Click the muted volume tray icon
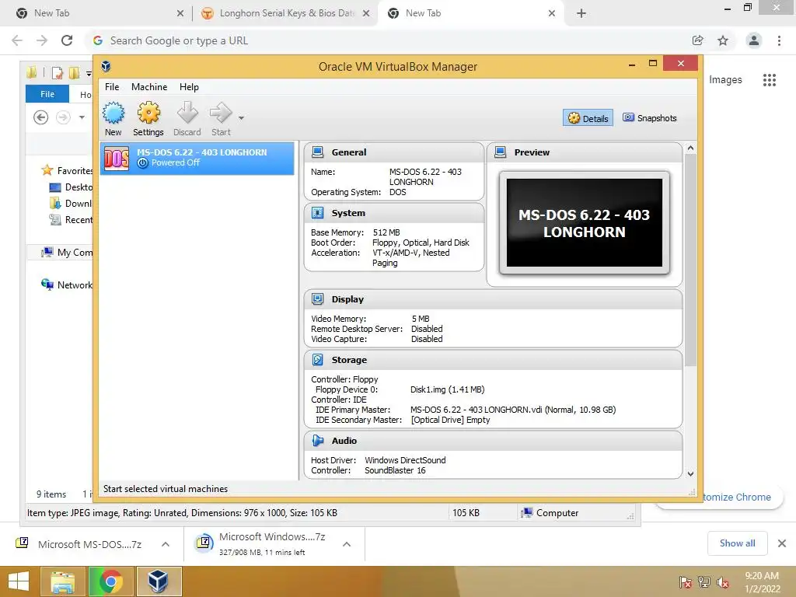The width and height of the screenshot is (796, 597). [x=723, y=582]
